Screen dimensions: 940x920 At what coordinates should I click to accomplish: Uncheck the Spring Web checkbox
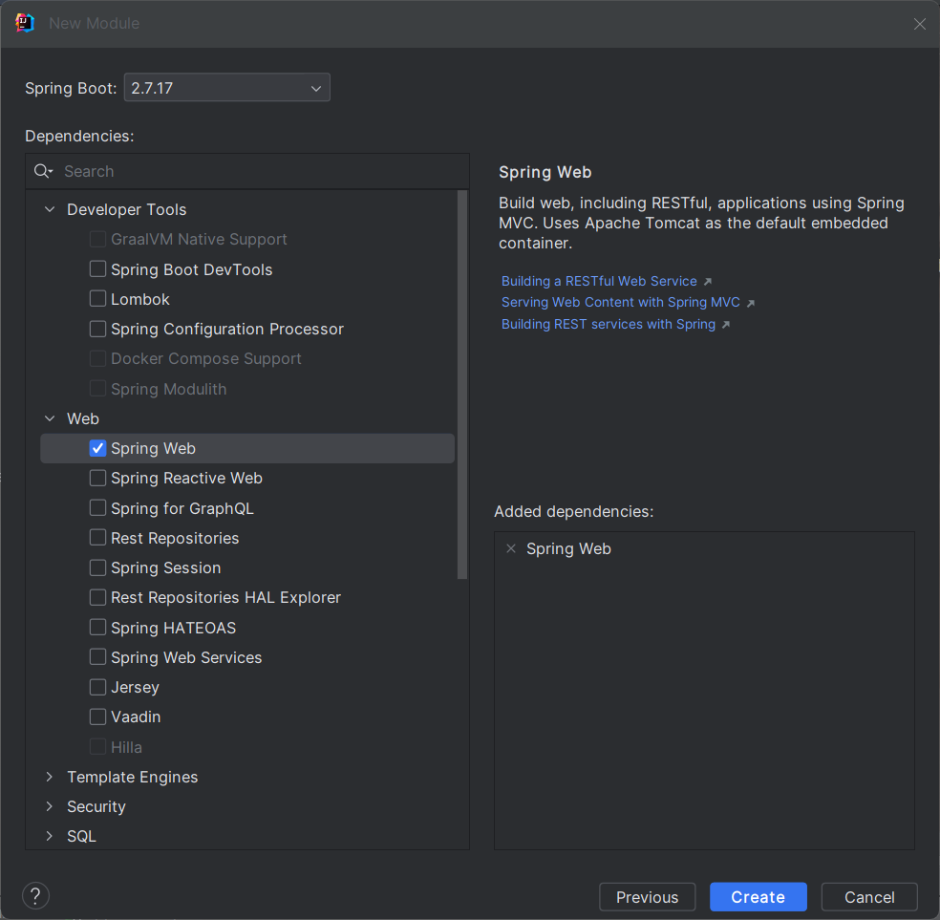(97, 448)
